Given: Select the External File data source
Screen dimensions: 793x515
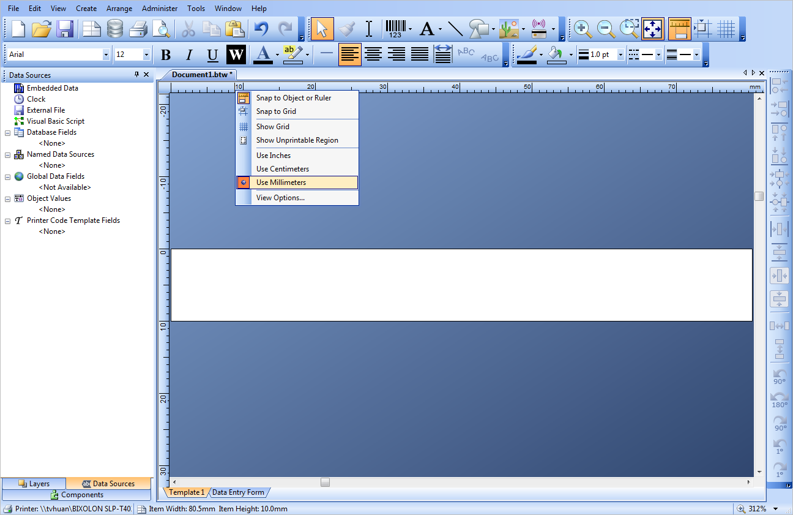Looking at the screenshot, I should (x=46, y=110).
